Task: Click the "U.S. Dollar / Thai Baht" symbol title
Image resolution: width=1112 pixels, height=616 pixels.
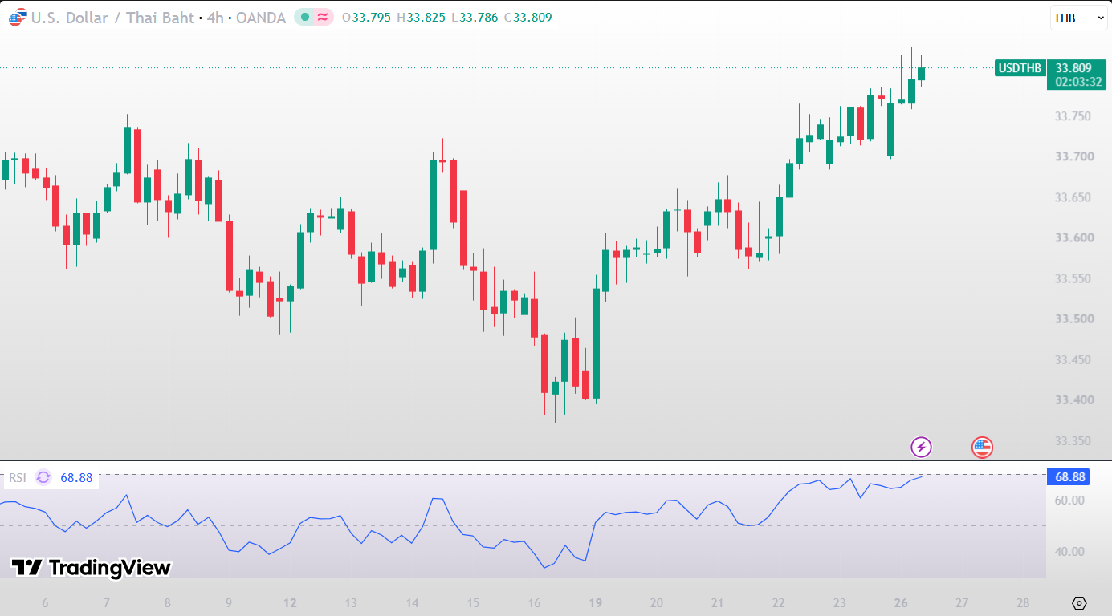Action: click(113, 18)
